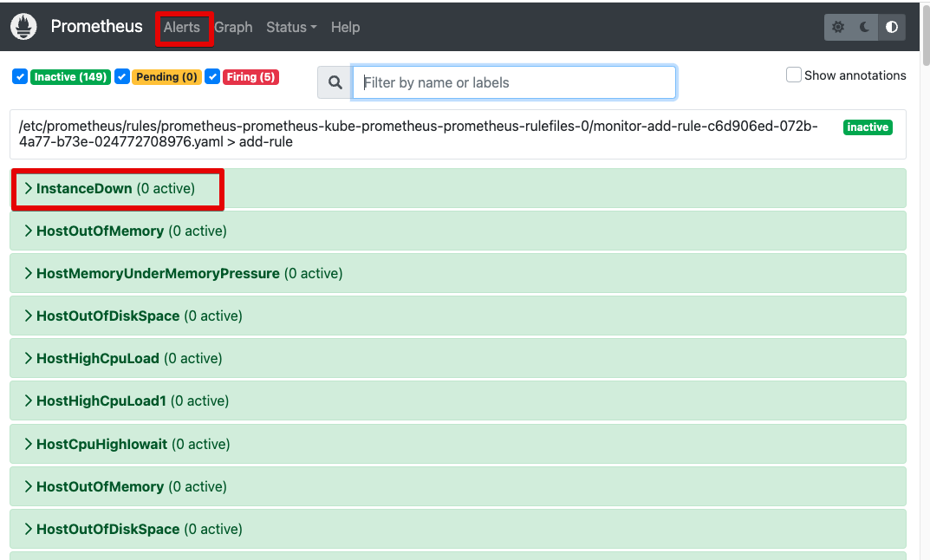Expand the HostMemoryUnderMemoryPressure rule
Screen dimensions: 930x560
pos(458,273)
